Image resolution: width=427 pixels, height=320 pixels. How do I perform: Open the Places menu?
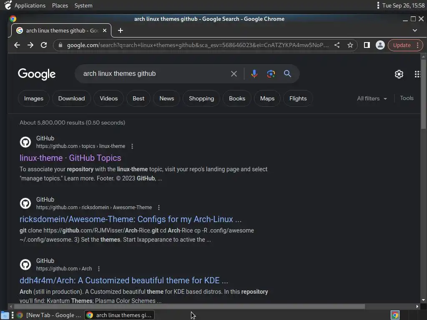(x=60, y=5)
